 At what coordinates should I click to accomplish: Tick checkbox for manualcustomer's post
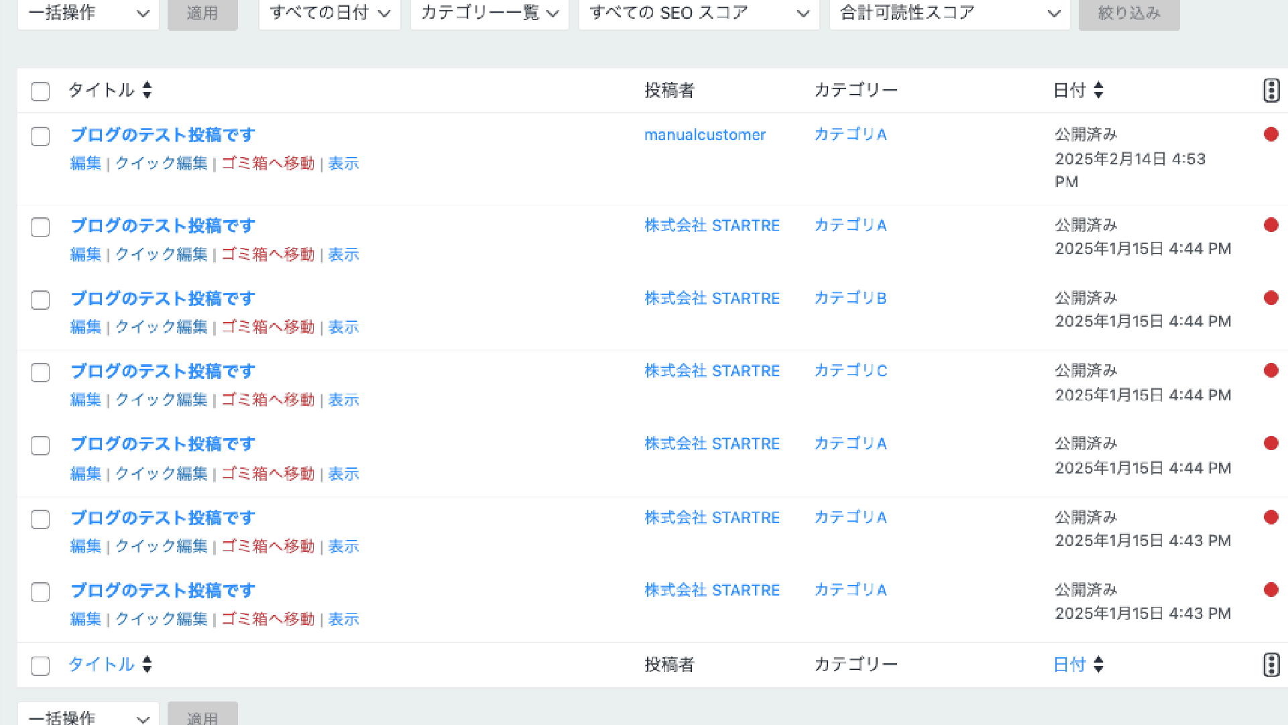pyautogui.click(x=40, y=136)
